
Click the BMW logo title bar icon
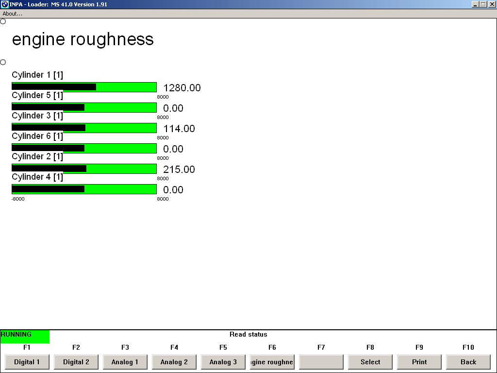pos(5,4)
